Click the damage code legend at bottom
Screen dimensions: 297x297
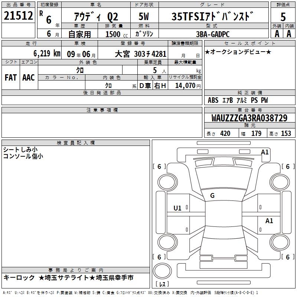pos(130,293)
